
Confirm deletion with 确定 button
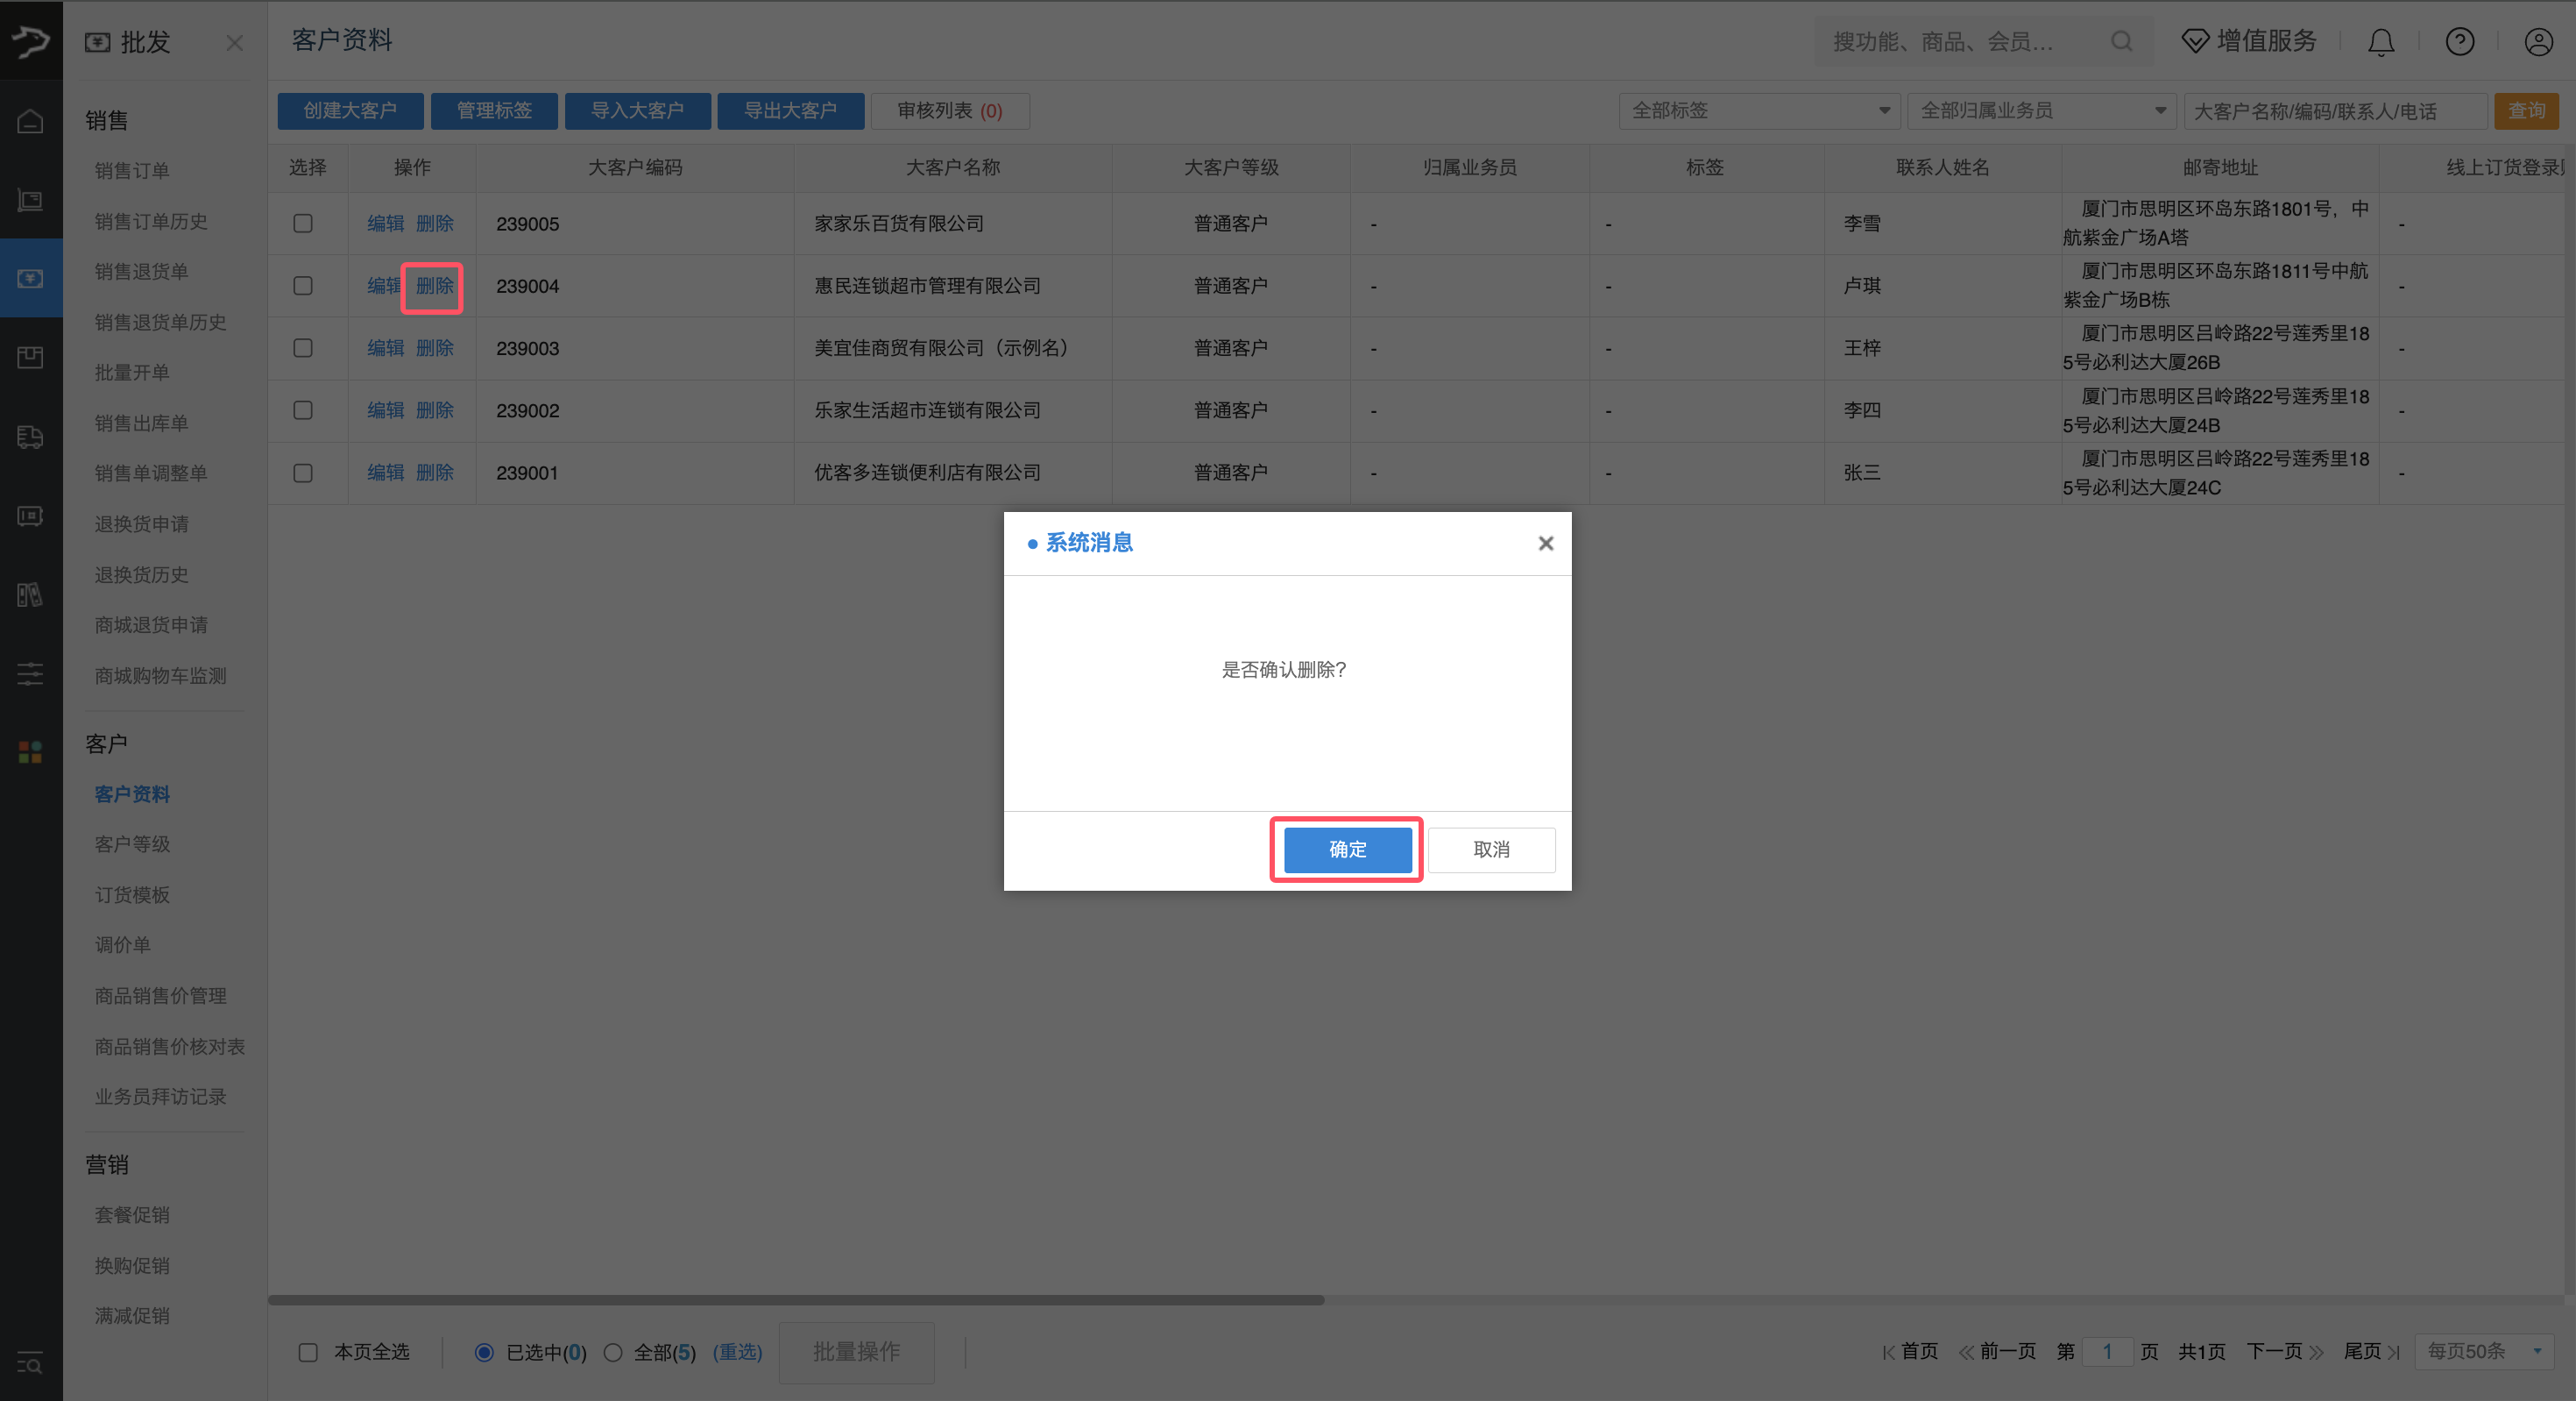coord(1346,850)
